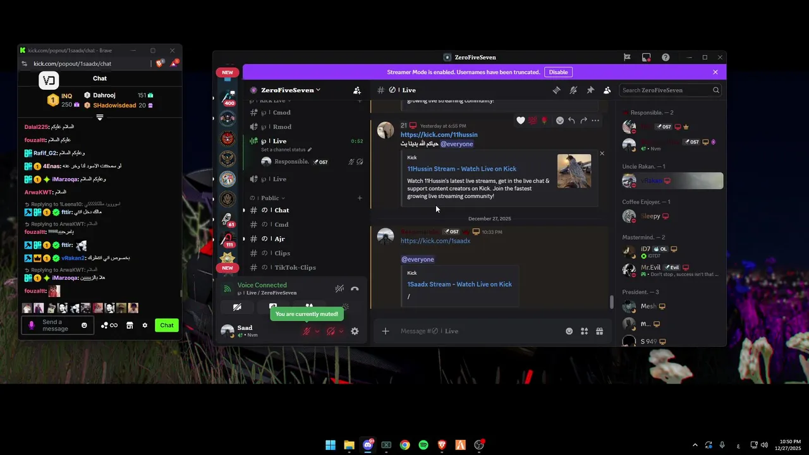Click the invite people icon beside ZeroFiveSeven
Viewport: 809px width, 455px height.
[x=357, y=90]
